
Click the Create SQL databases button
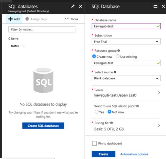click(x=43, y=126)
